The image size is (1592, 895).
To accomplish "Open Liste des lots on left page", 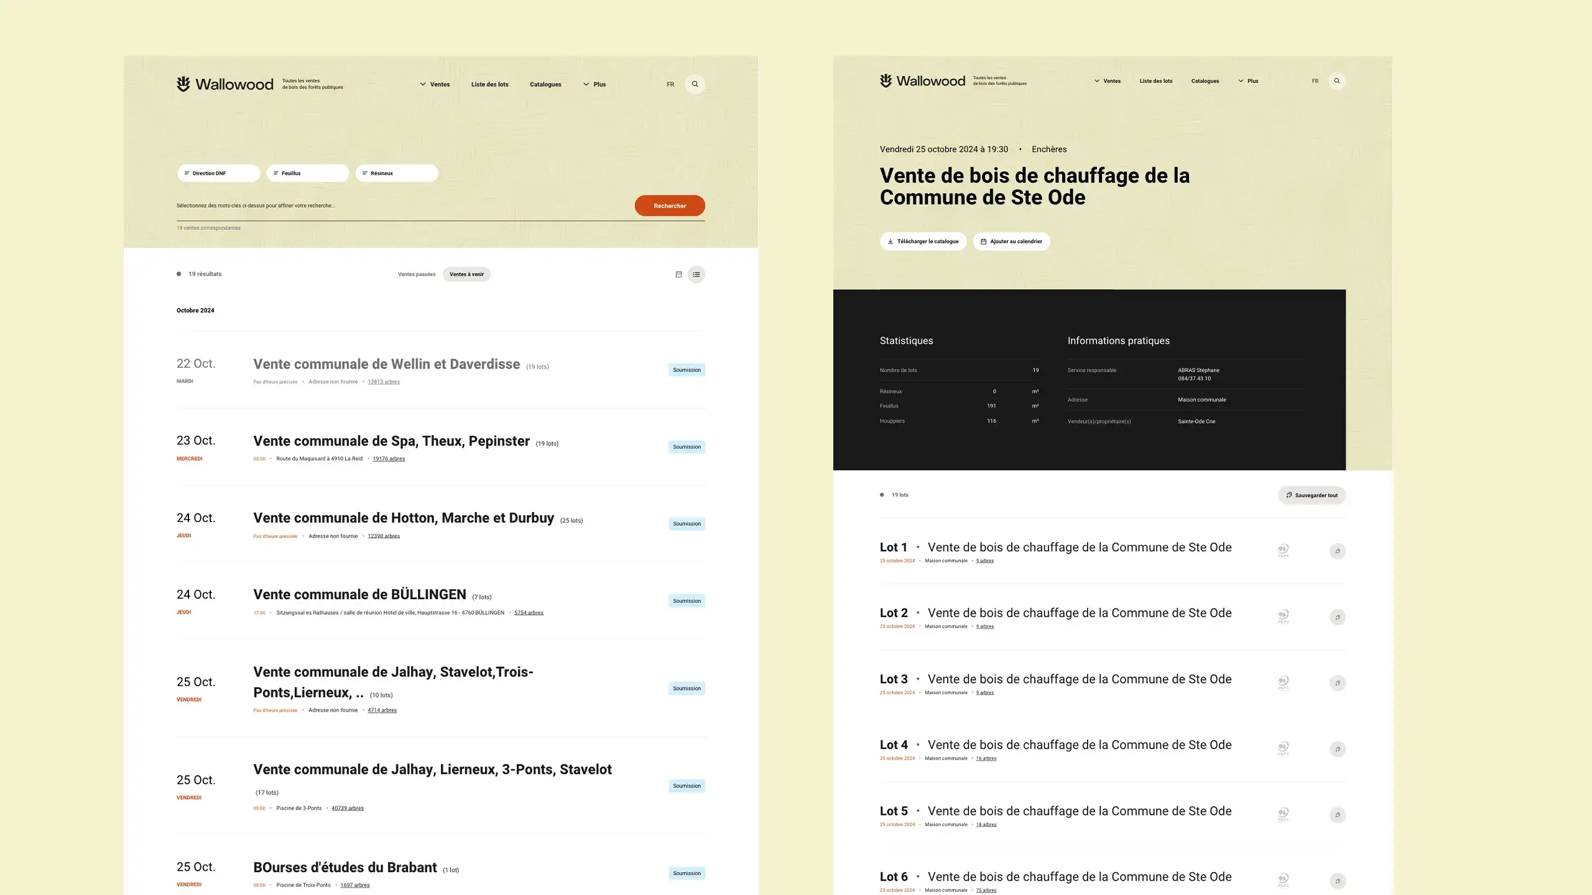I will point(489,84).
